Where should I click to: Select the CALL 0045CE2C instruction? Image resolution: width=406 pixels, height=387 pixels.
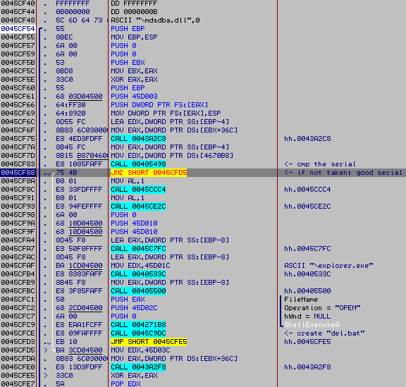138,207
